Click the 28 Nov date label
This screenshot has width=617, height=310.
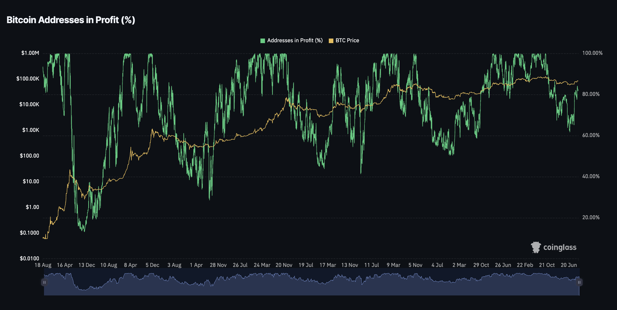pos(218,265)
